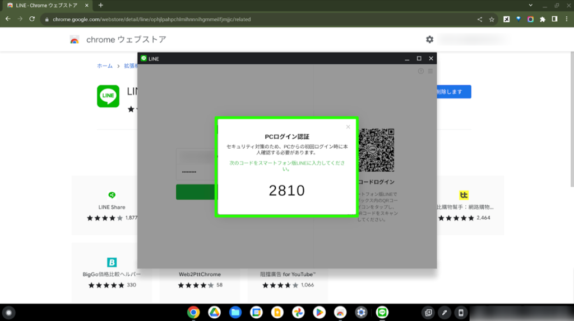Open Google Drive from the shelf
The width and height of the screenshot is (574, 321).
(x=214, y=312)
